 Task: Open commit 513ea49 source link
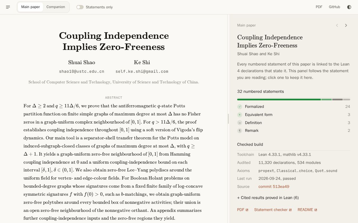[274, 186]
